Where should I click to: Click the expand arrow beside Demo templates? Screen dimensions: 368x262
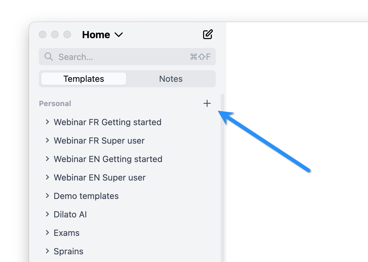pos(47,196)
